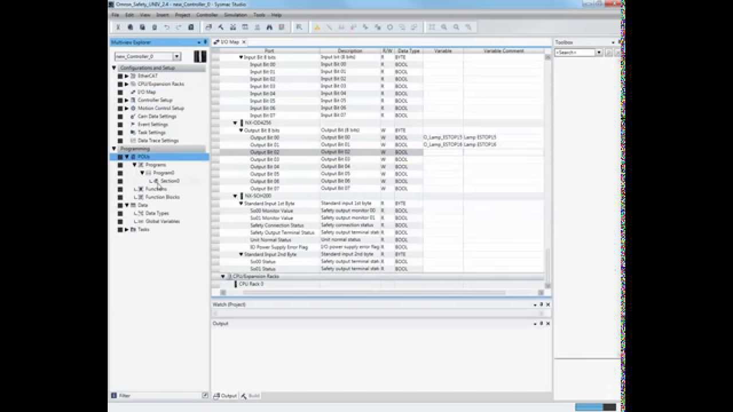The image size is (733, 412).
Task: Select Event Settings item
Action: coord(153,124)
